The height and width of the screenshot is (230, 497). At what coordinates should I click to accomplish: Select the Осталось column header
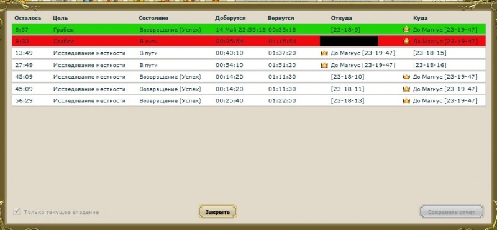click(x=28, y=18)
